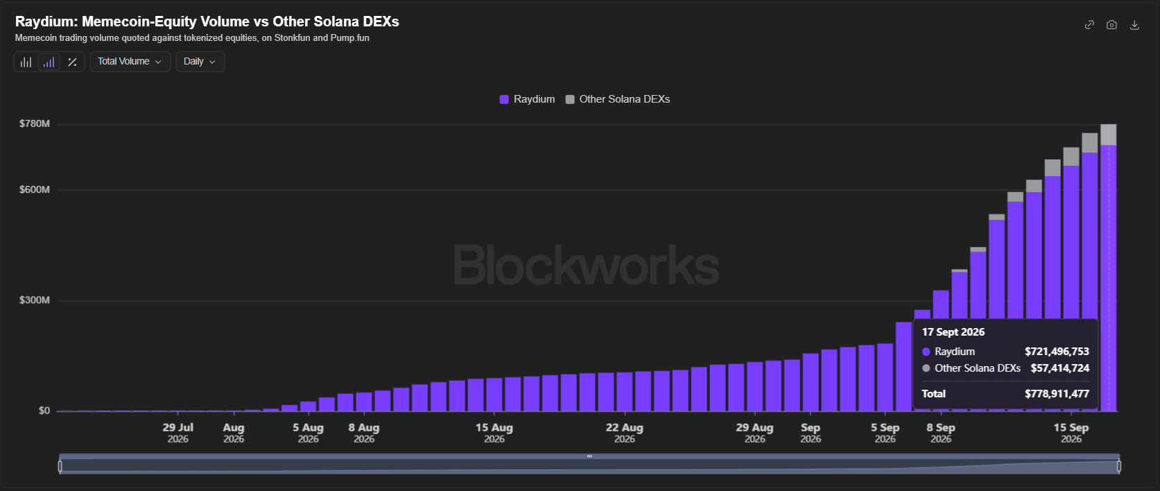Click the 5 Sep 2026 axis label
The height and width of the screenshot is (491, 1160).
(x=885, y=433)
